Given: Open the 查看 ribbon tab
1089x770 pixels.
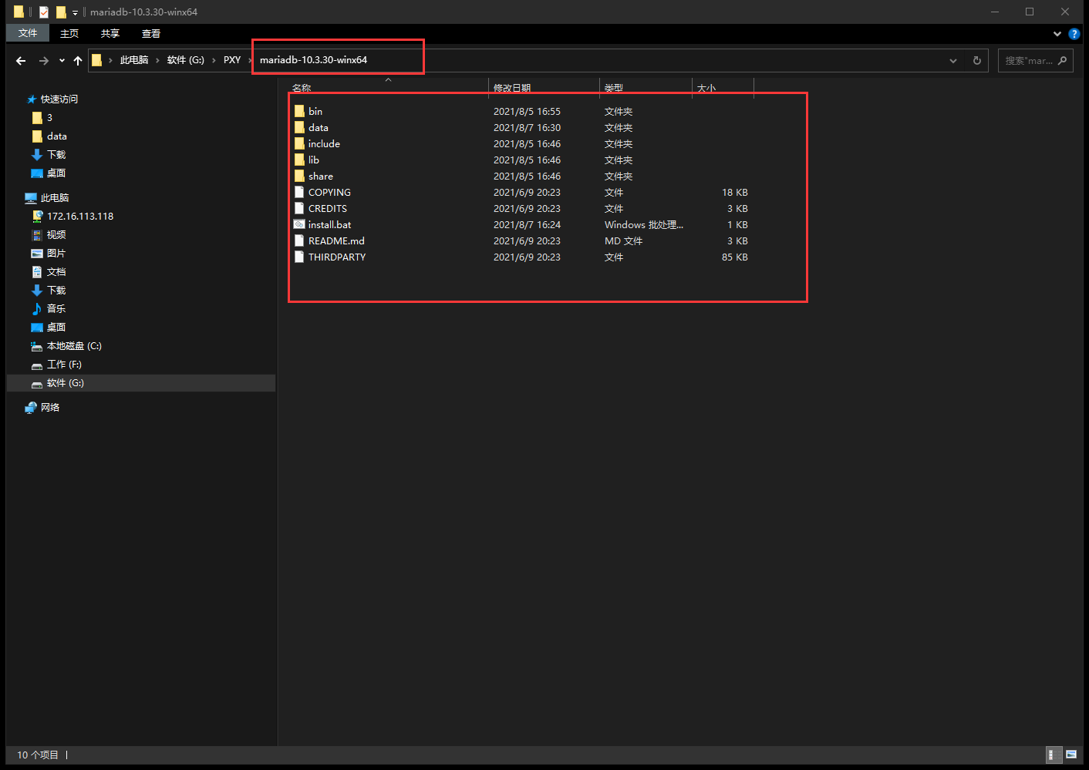Looking at the screenshot, I should click(x=151, y=33).
